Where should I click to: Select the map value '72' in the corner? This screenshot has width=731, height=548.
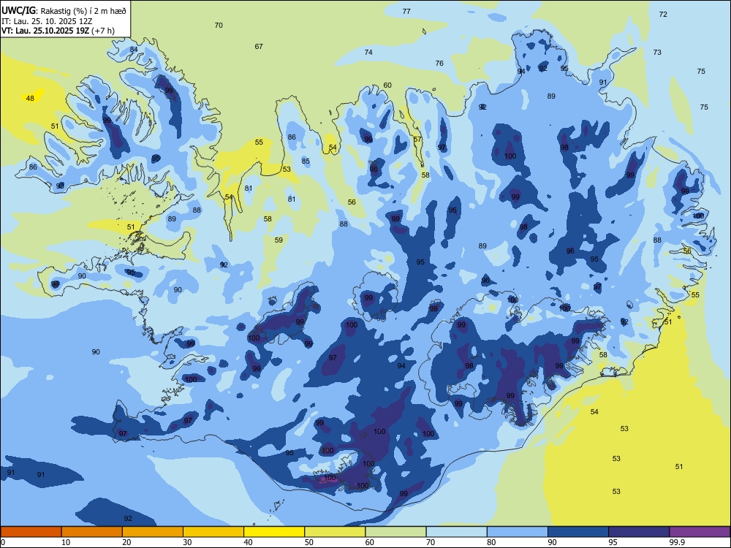pyautogui.click(x=663, y=15)
